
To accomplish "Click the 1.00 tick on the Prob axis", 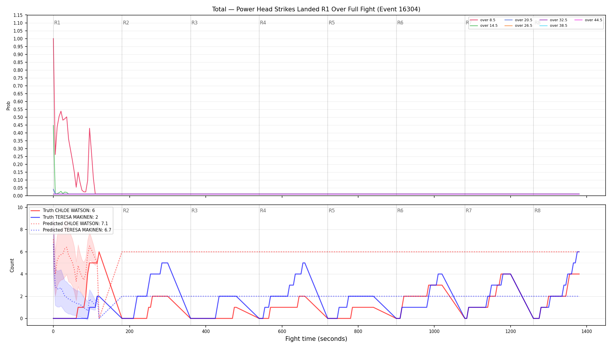I will tap(18, 39).
